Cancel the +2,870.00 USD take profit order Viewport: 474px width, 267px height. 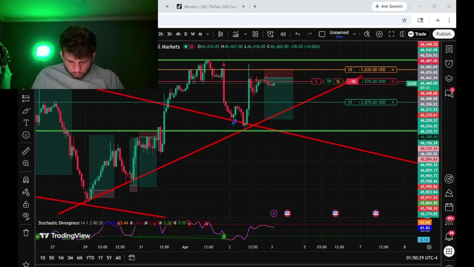click(x=393, y=102)
